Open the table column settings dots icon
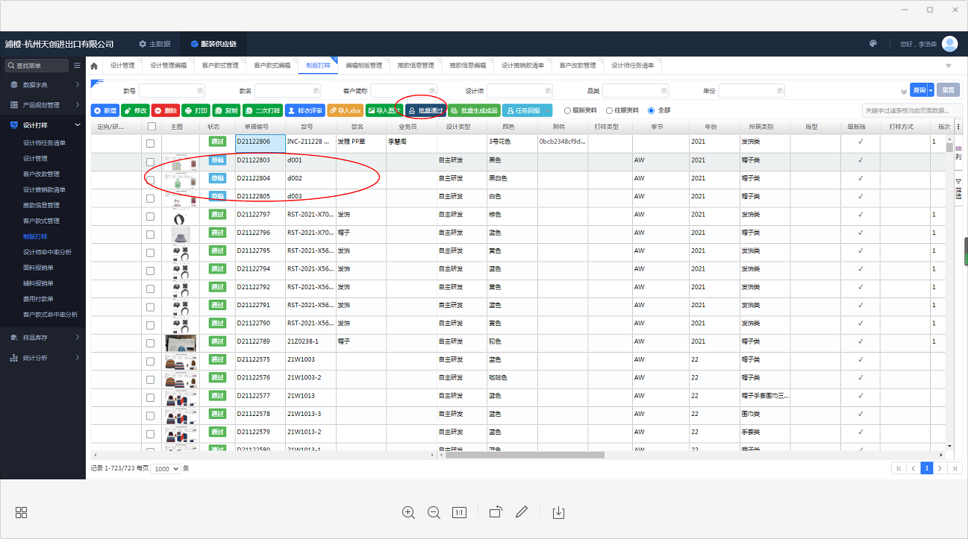The width and height of the screenshot is (968, 539). pos(959,127)
